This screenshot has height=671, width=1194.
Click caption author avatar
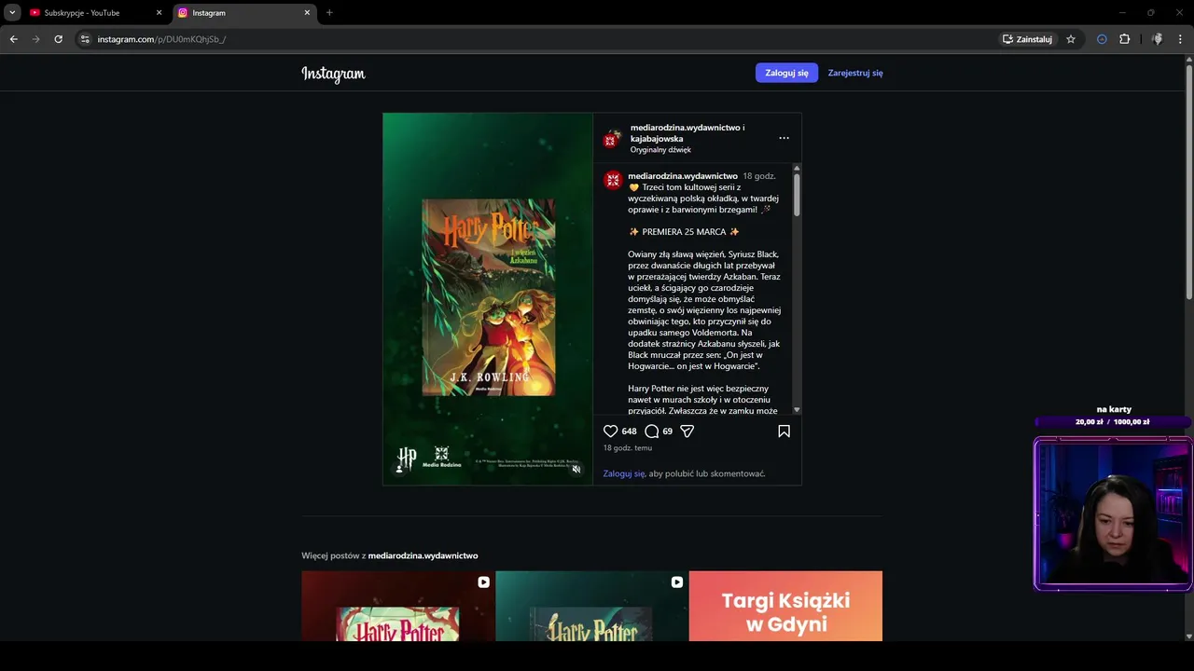613,180
